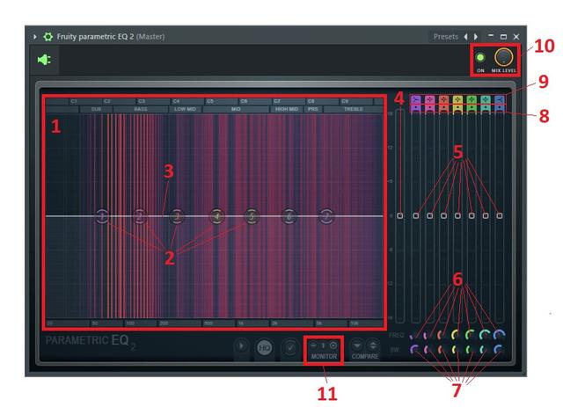Click the band 5 level slider handle

click(x=472, y=215)
